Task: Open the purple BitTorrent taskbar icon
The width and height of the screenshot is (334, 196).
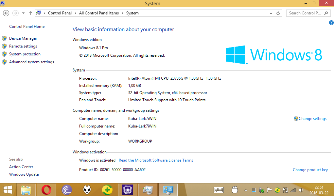Action: coord(67,190)
